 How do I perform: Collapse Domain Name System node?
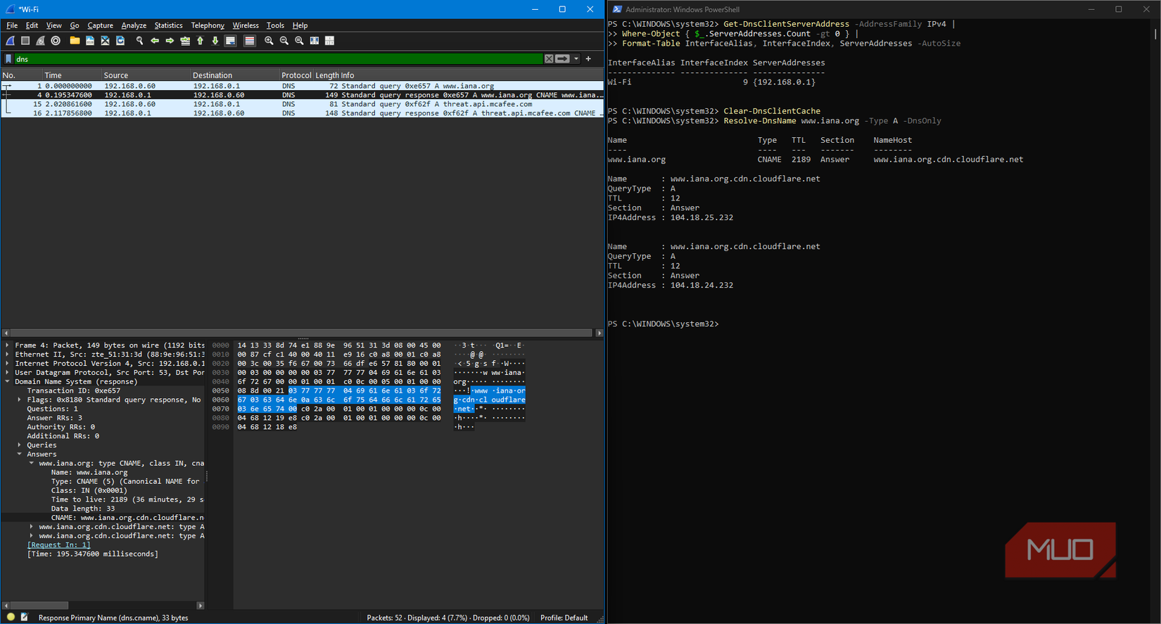coord(8,382)
